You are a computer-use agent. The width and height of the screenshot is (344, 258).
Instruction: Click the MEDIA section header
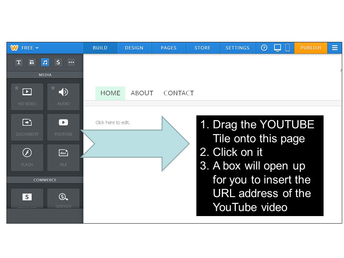click(45, 75)
